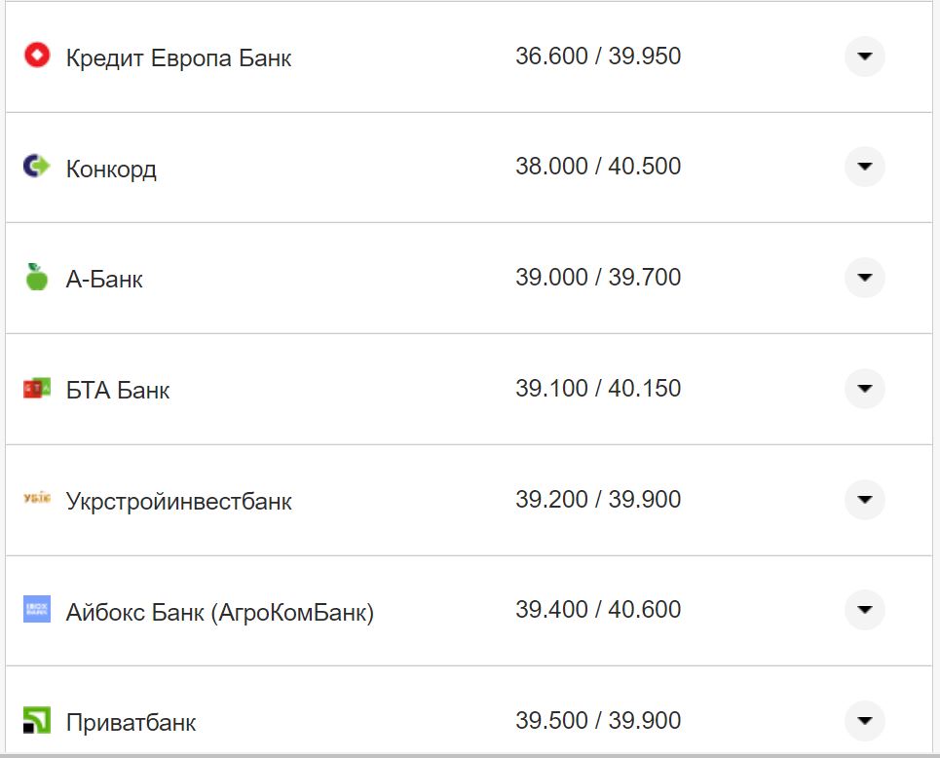This screenshot has height=758, width=940.
Task: Click the А-Банк rate 39.000 / 39.700
Action: click(598, 278)
